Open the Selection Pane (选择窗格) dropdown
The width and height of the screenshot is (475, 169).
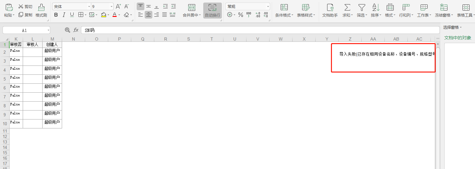pyautogui.click(x=452, y=27)
